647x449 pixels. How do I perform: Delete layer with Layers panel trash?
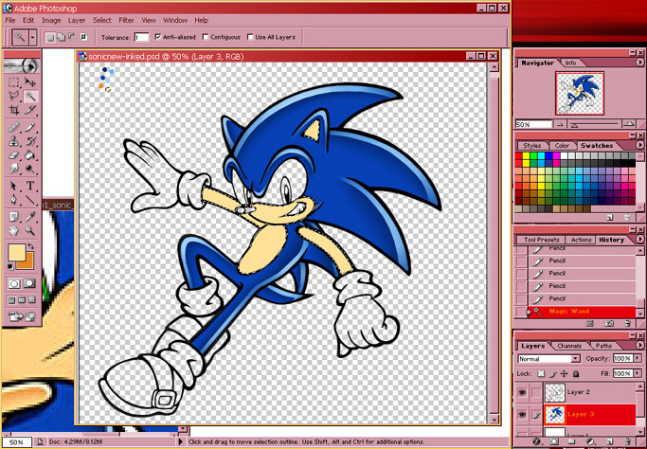628,442
